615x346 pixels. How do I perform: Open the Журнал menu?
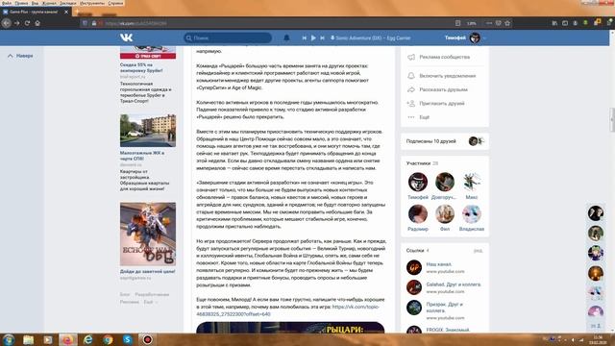49,3
